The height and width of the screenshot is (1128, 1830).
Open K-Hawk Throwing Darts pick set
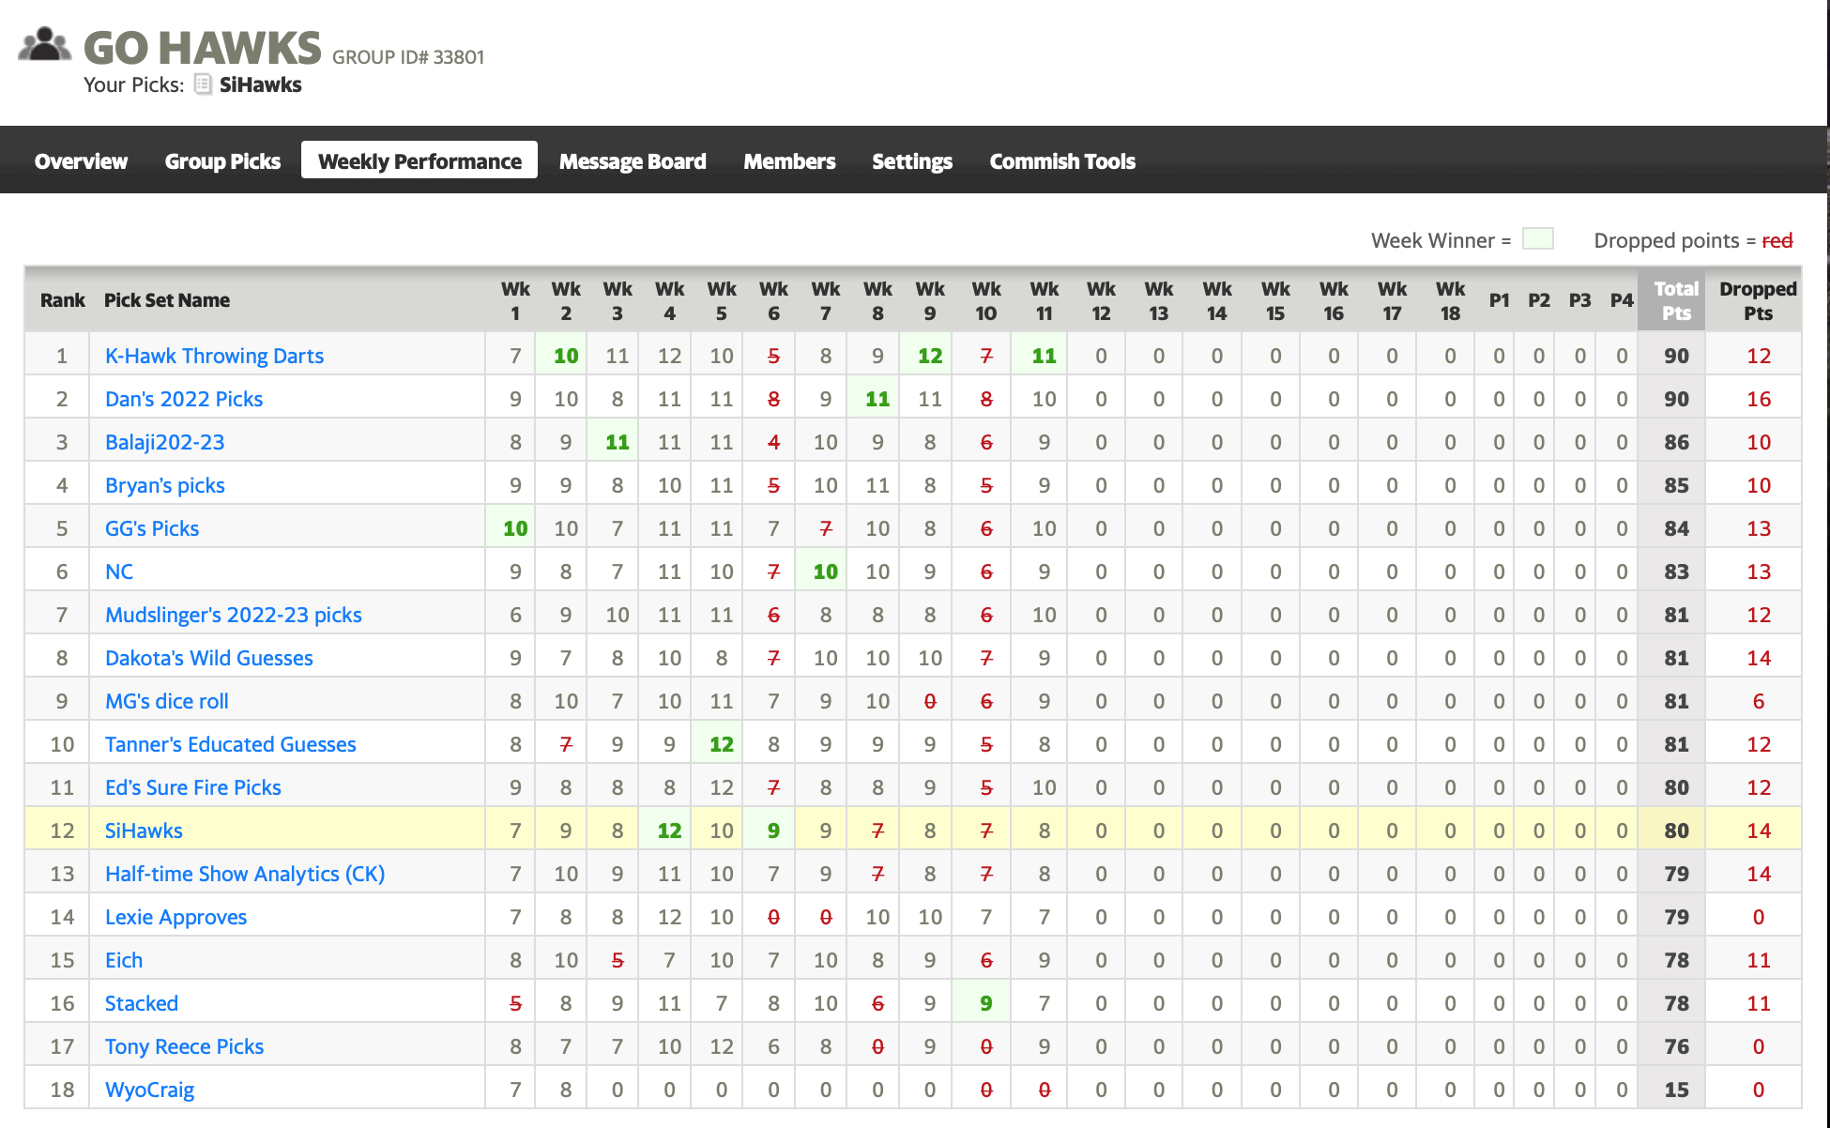point(214,356)
